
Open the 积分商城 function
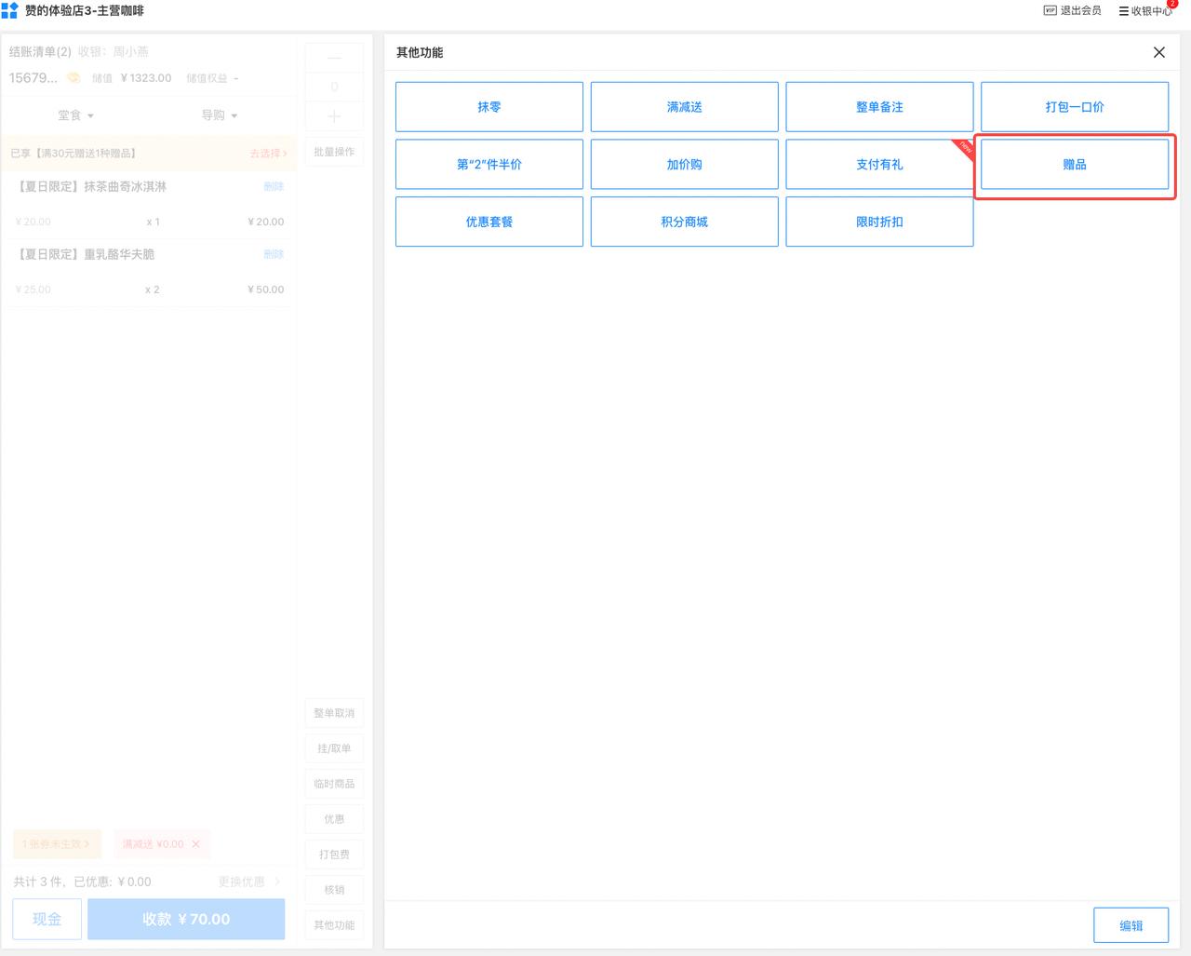[684, 222]
